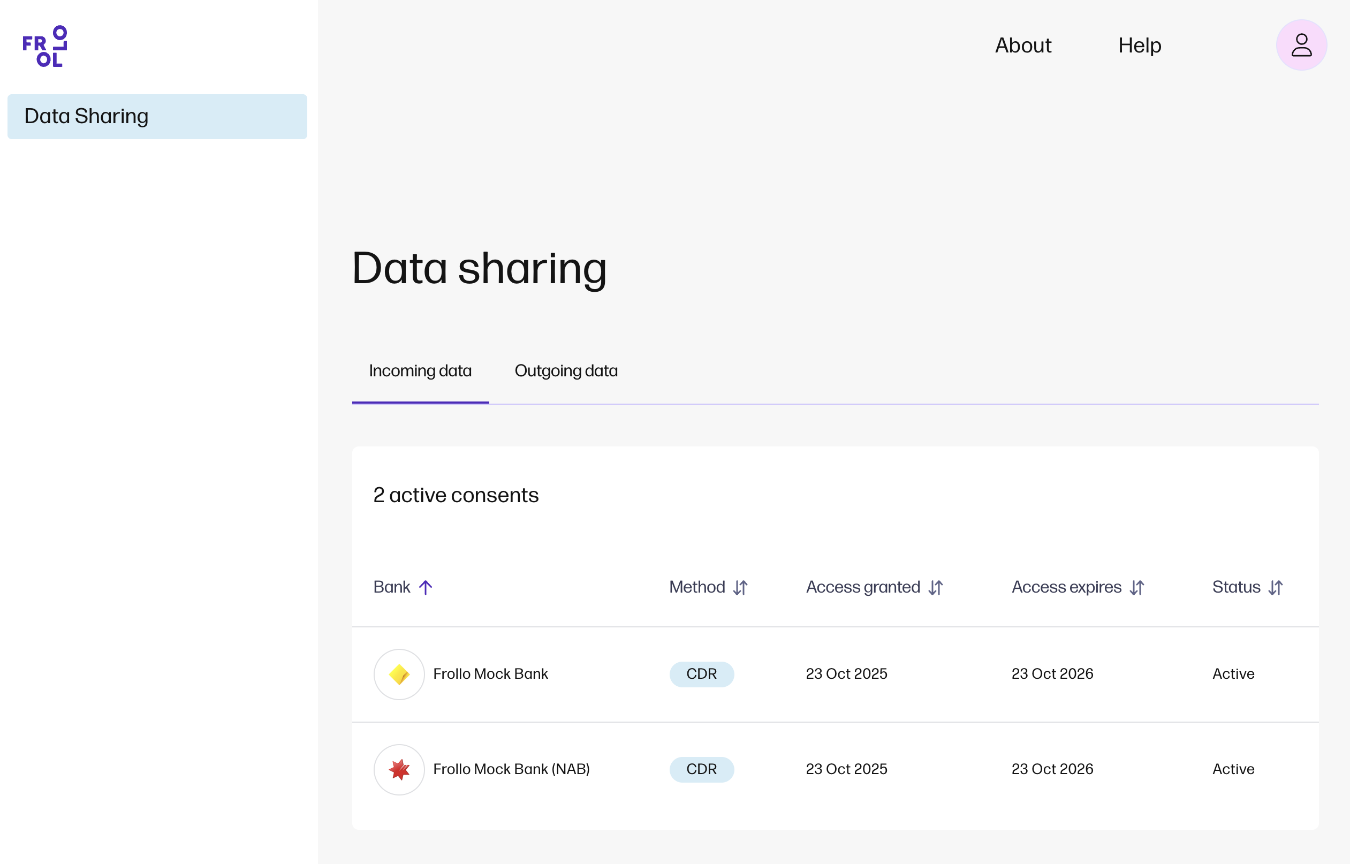Open the Help link
This screenshot has width=1350, height=864.
(1139, 46)
